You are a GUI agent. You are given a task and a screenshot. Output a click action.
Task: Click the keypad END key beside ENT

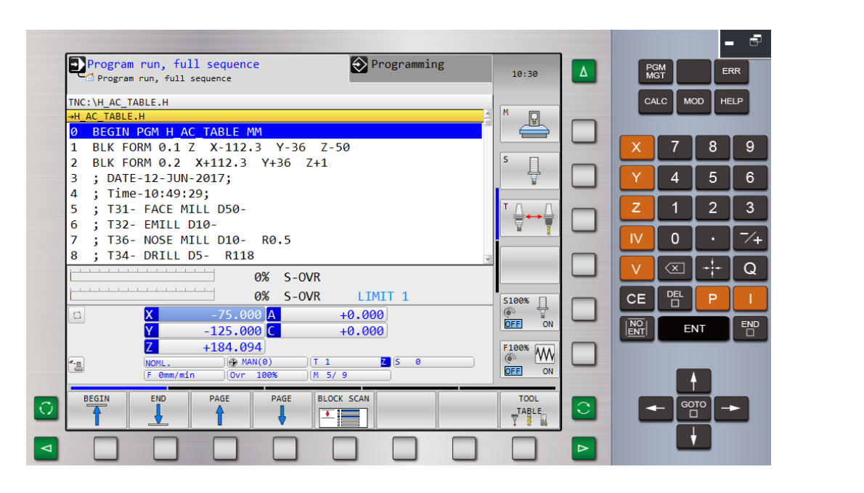click(x=750, y=328)
